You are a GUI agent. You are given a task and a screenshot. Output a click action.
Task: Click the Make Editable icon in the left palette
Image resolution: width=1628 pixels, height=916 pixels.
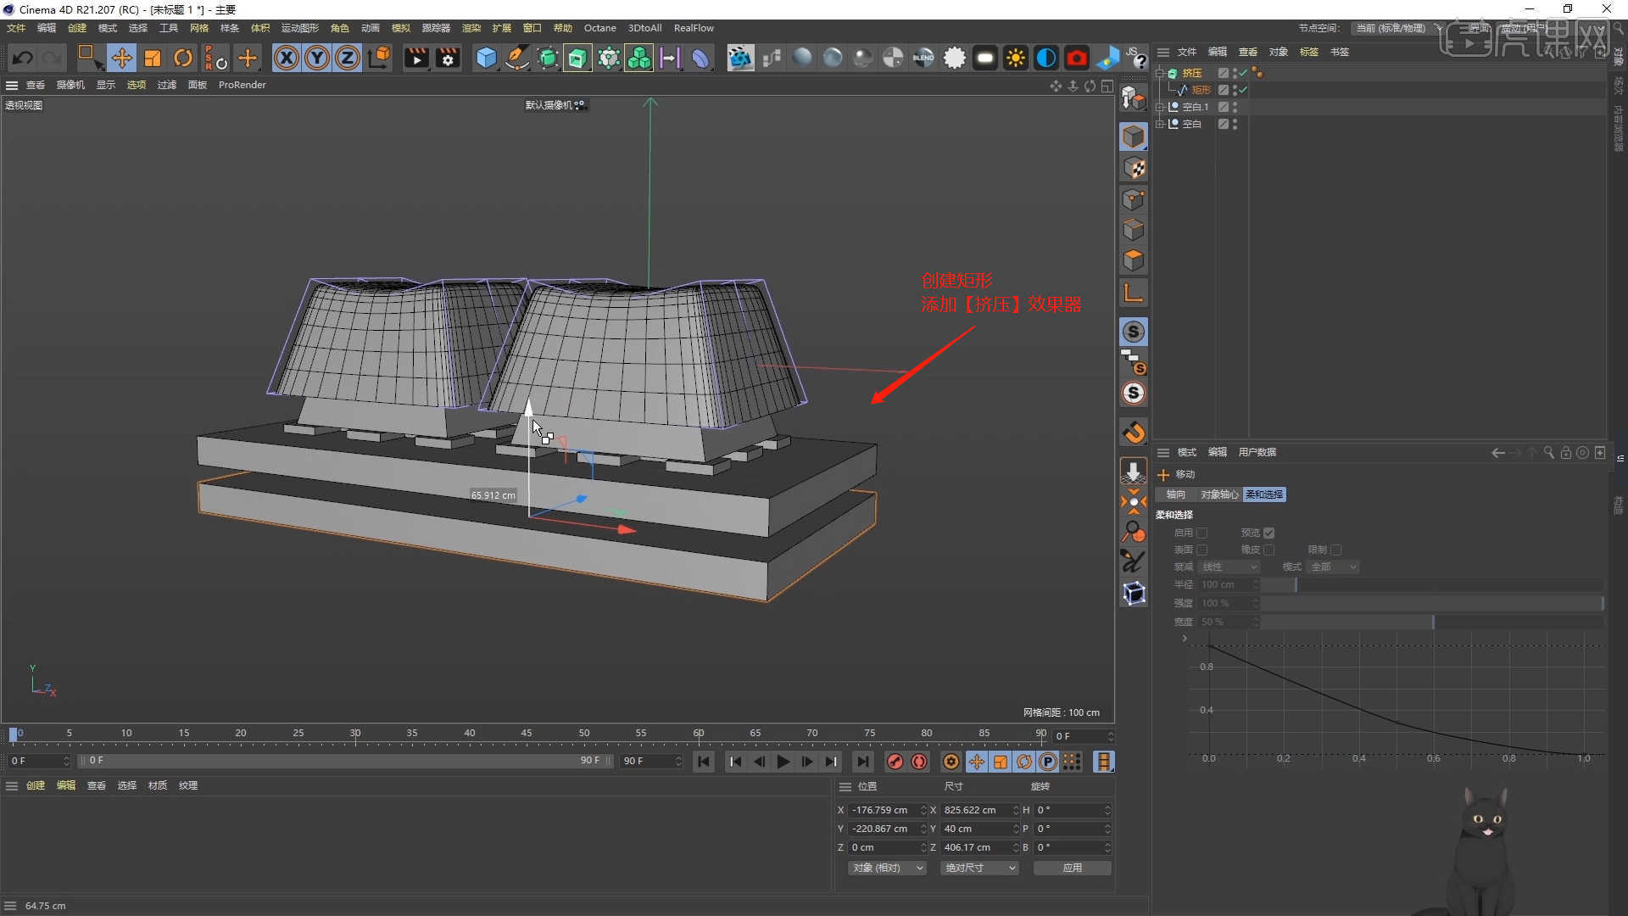point(1134,98)
